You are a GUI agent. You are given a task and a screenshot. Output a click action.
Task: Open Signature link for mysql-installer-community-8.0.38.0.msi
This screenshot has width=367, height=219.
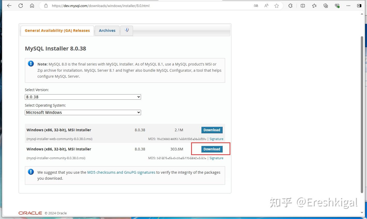[216, 158]
